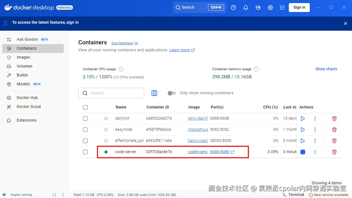Delete the code-server container
Screen dimensions: 352x198
[x=334, y=152]
